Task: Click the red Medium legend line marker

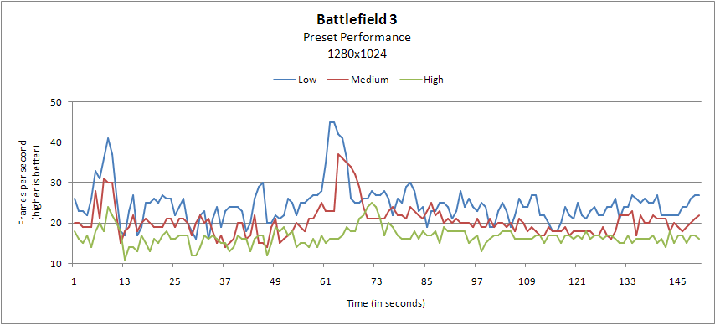Action: 338,80
